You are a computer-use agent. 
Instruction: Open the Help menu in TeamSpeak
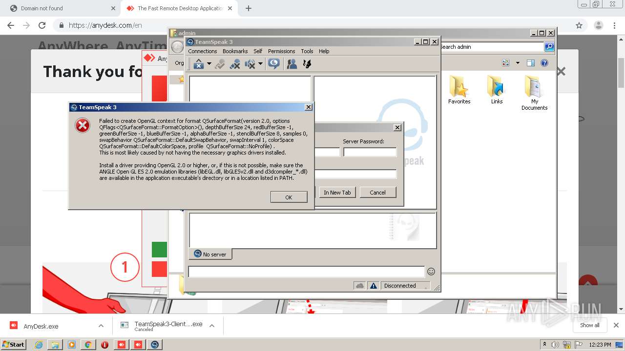point(324,51)
